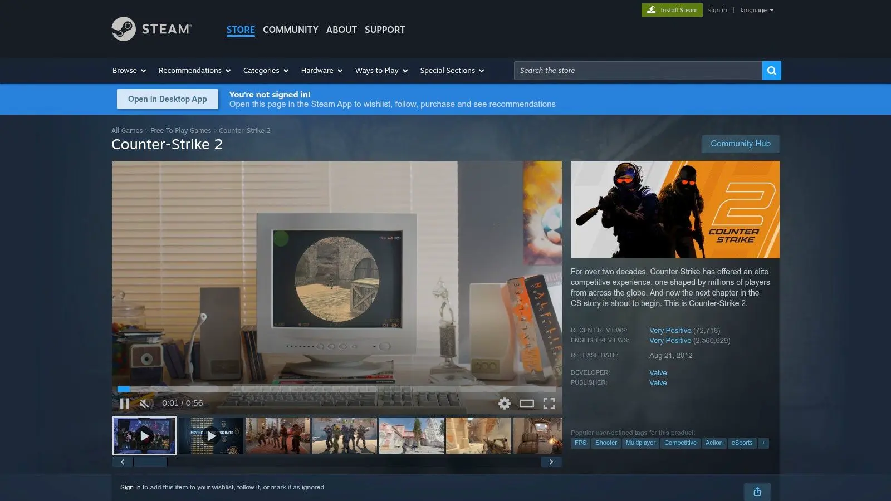Viewport: 891px width, 501px height.
Task: Add a tag with plus button
Action: tap(763, 443)
